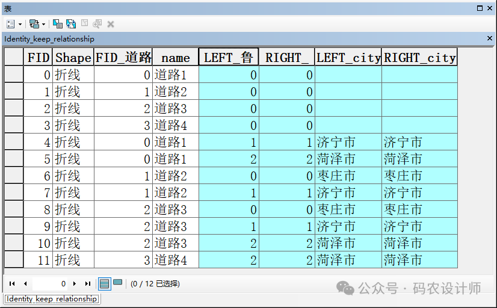The width and height of the screenshot is (497, 308).
Task: Toggle Show all records view
Action: point(104,283)
